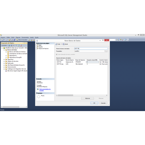Toggle full-text indexing checkbox
Image resolution: width=145 pixels, height=145 pixels.
tap(57, 55)
